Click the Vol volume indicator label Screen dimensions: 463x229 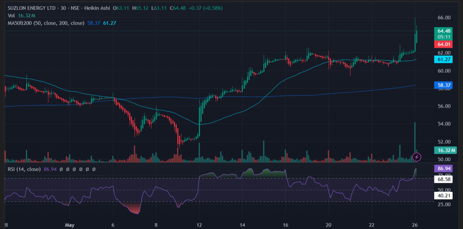(12, 16)
